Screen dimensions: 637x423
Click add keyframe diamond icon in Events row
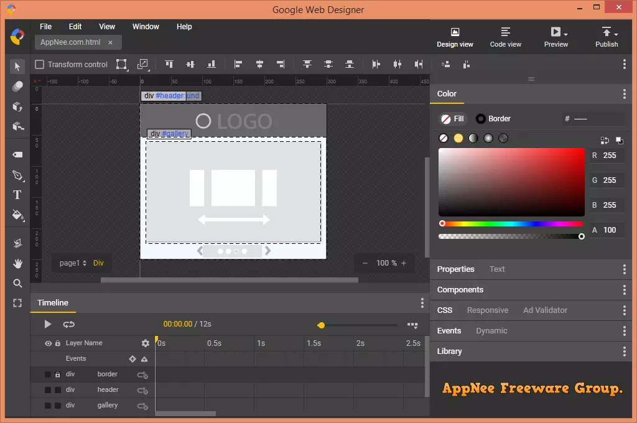point(133,359)
